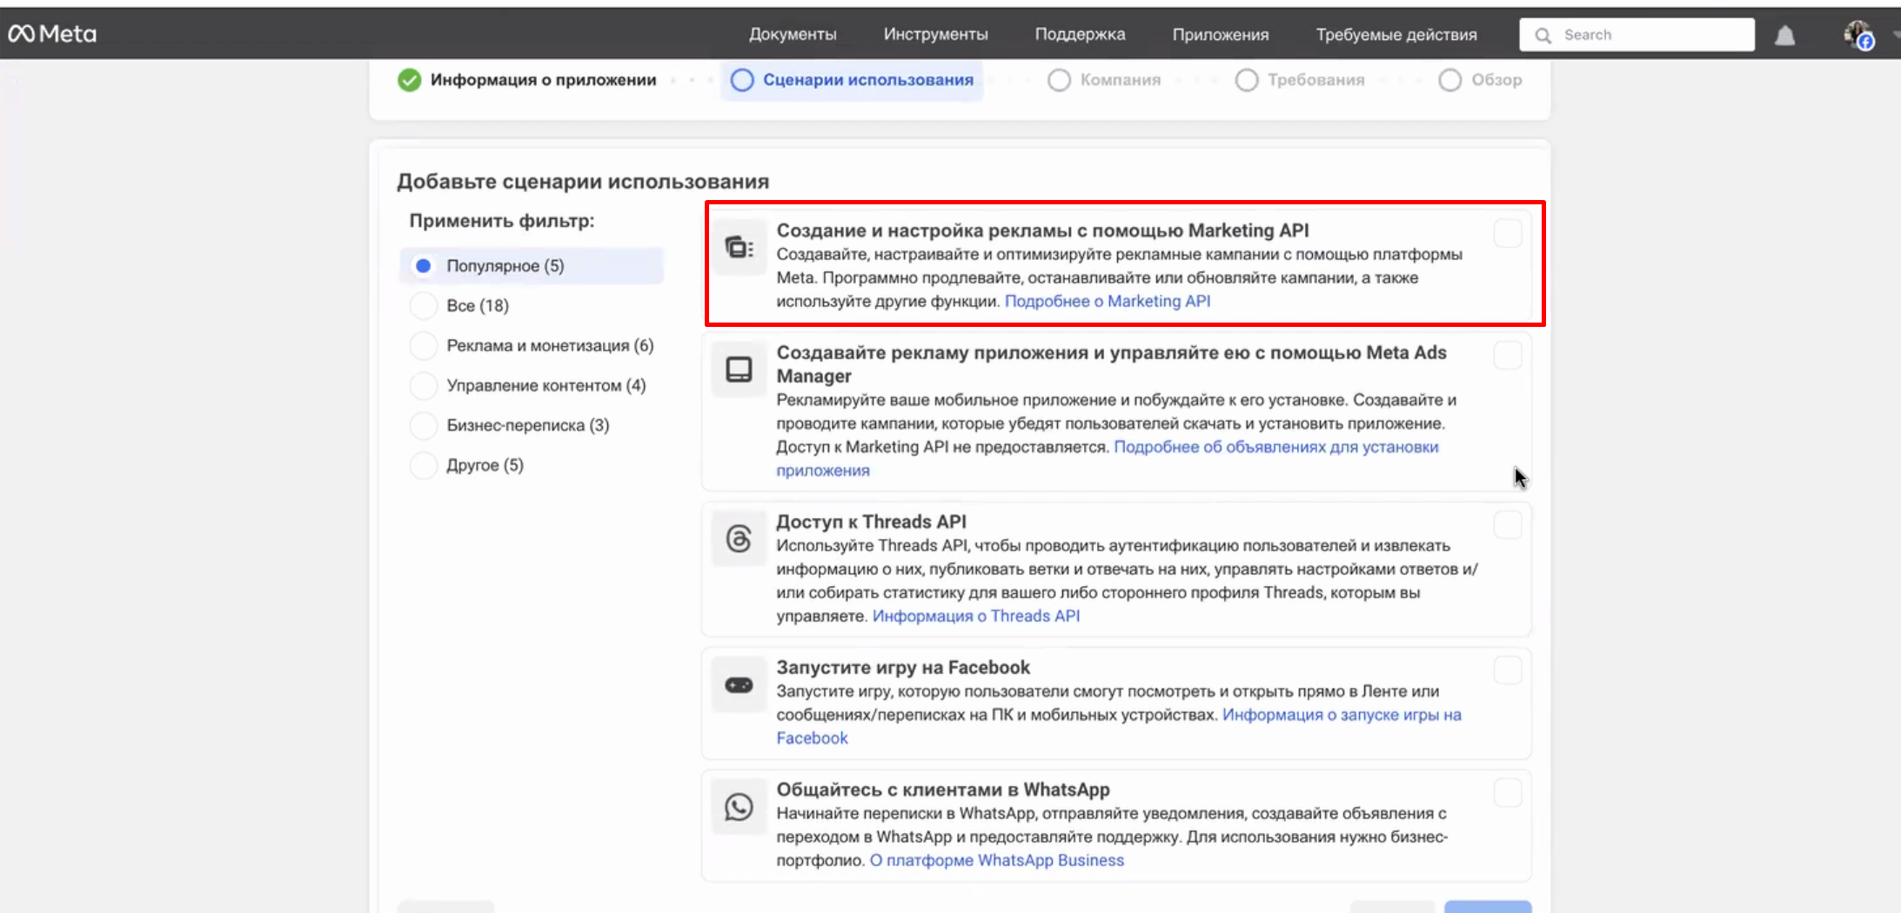
Task: Open the notifications bell
Action: tap(1784, 35)
